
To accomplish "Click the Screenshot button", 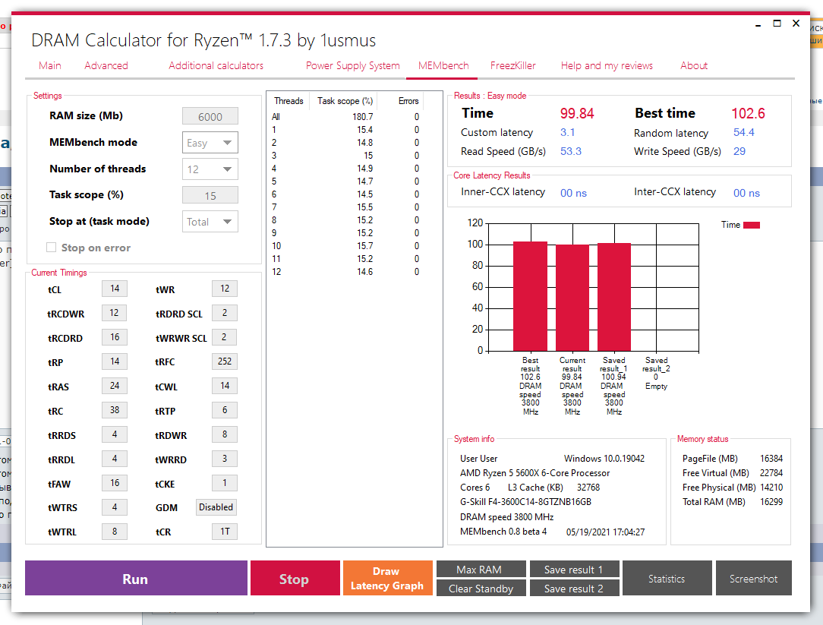I will pyautogui.click(x=754, y=578).
